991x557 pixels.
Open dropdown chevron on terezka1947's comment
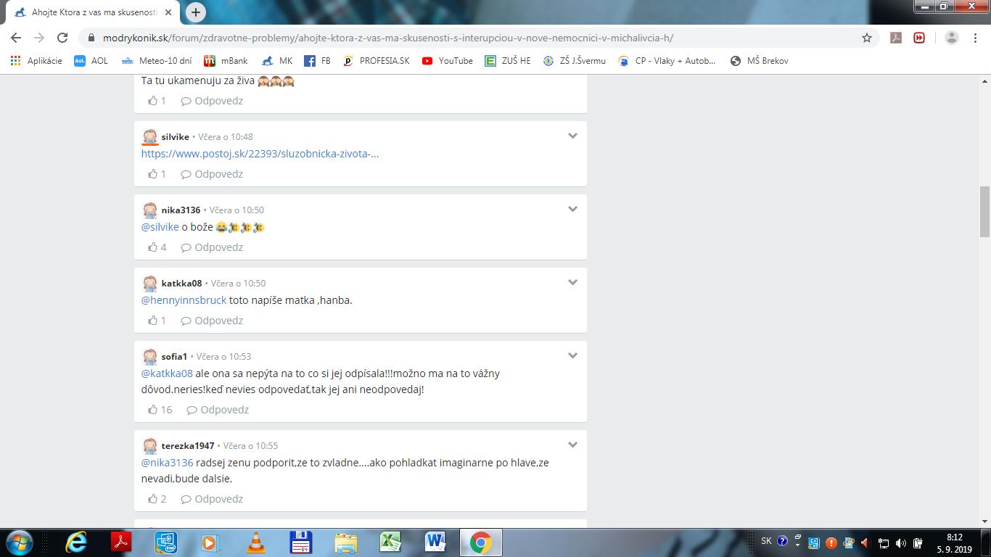coord(572,445)
